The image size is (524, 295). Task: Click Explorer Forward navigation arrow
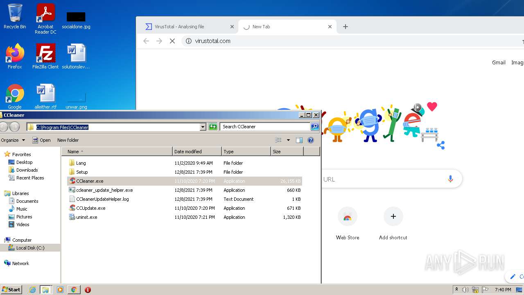(14, 127)
